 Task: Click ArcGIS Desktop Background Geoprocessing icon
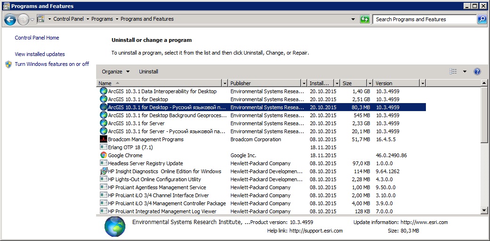coord(104,115)
